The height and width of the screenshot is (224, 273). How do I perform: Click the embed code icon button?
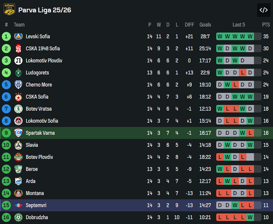[x=263, y=10]
